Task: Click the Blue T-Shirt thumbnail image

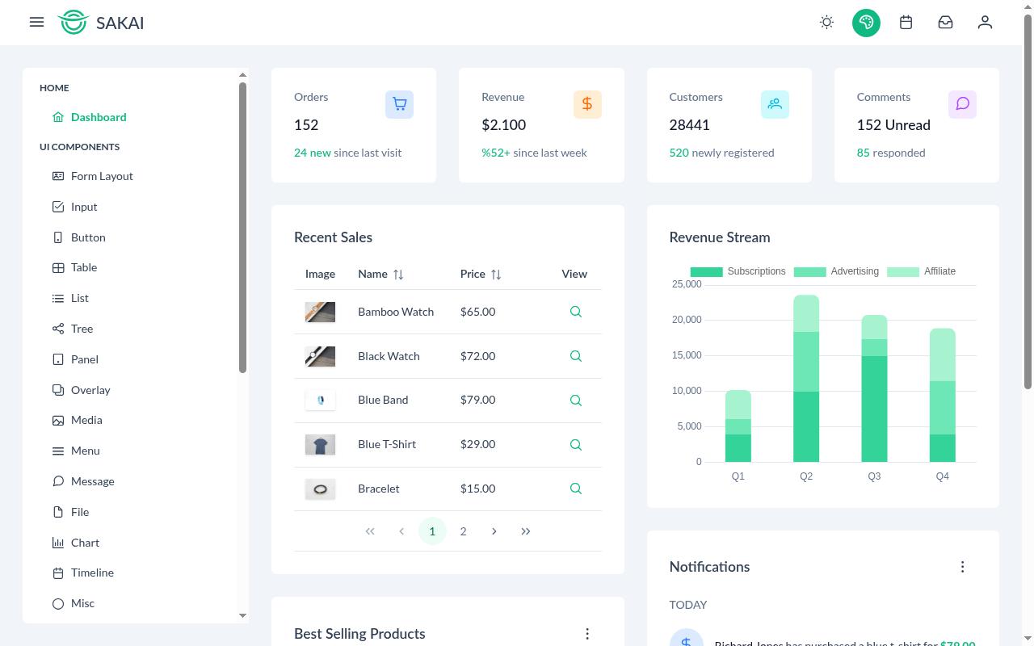Action: (320, 445)
